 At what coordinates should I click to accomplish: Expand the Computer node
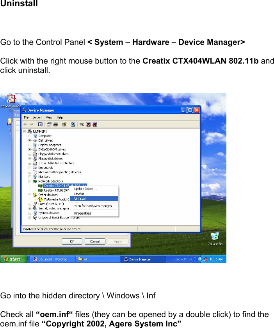[x=30, y=136]
